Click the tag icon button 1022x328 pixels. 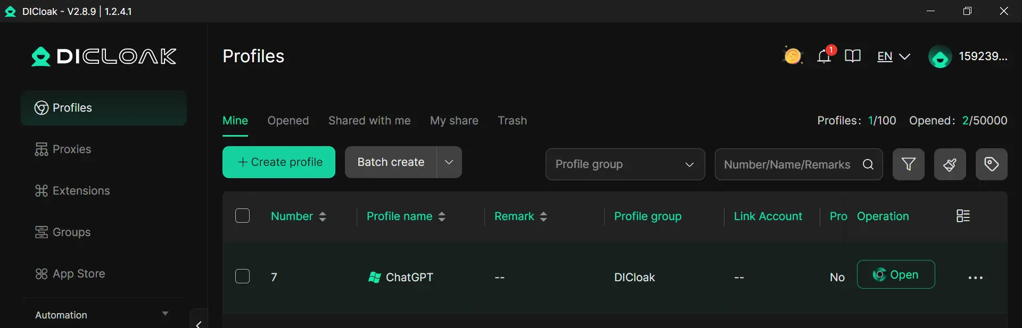pyautogui.click(x=991, y=164)
